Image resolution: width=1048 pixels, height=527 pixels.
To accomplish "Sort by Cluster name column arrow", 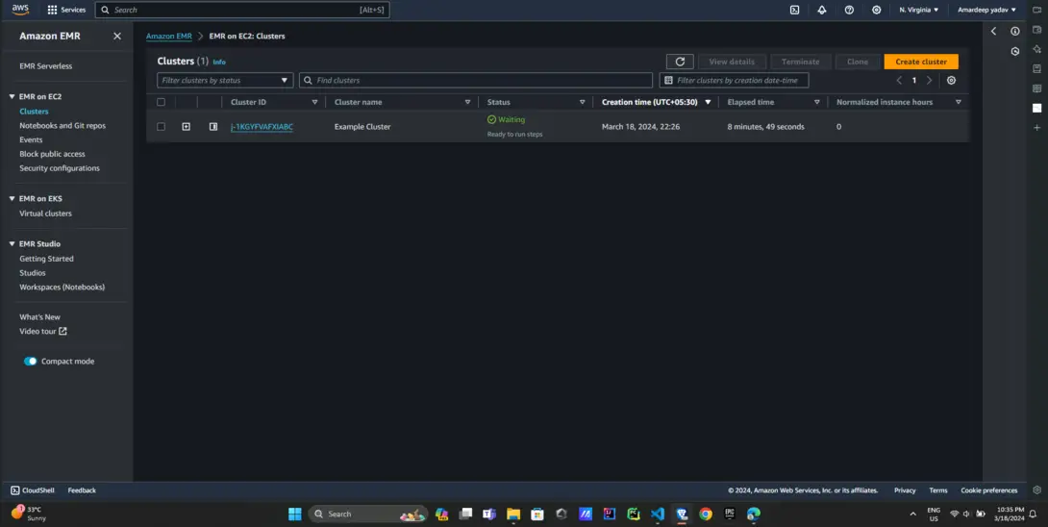I will [x=467, y=102].
